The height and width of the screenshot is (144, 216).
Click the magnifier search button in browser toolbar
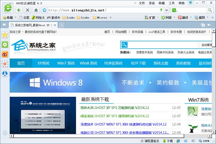point(210,10)
